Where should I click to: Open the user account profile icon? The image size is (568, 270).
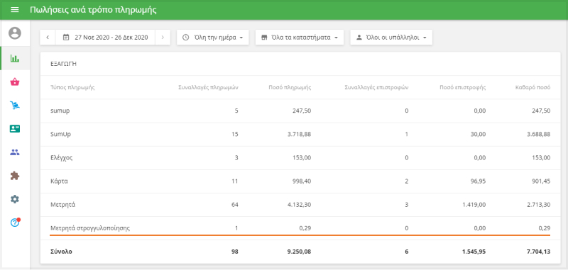[x=15, y=33]
